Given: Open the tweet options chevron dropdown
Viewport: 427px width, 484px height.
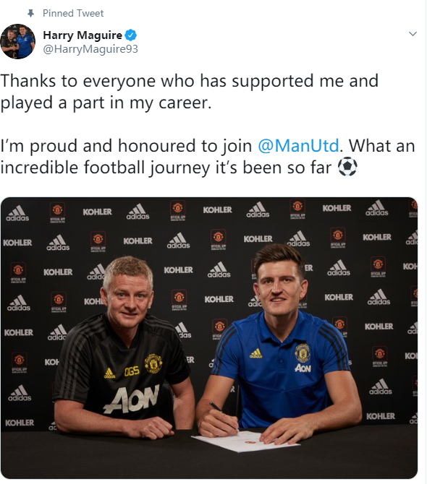Looking at the screenshot, I should click(x=413, y=34).
